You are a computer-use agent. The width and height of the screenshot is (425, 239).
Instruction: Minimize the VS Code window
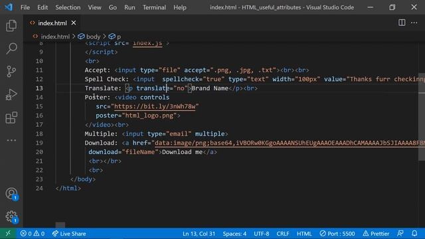371,7
